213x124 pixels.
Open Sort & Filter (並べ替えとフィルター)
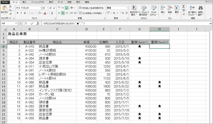[x=192, y=10]
